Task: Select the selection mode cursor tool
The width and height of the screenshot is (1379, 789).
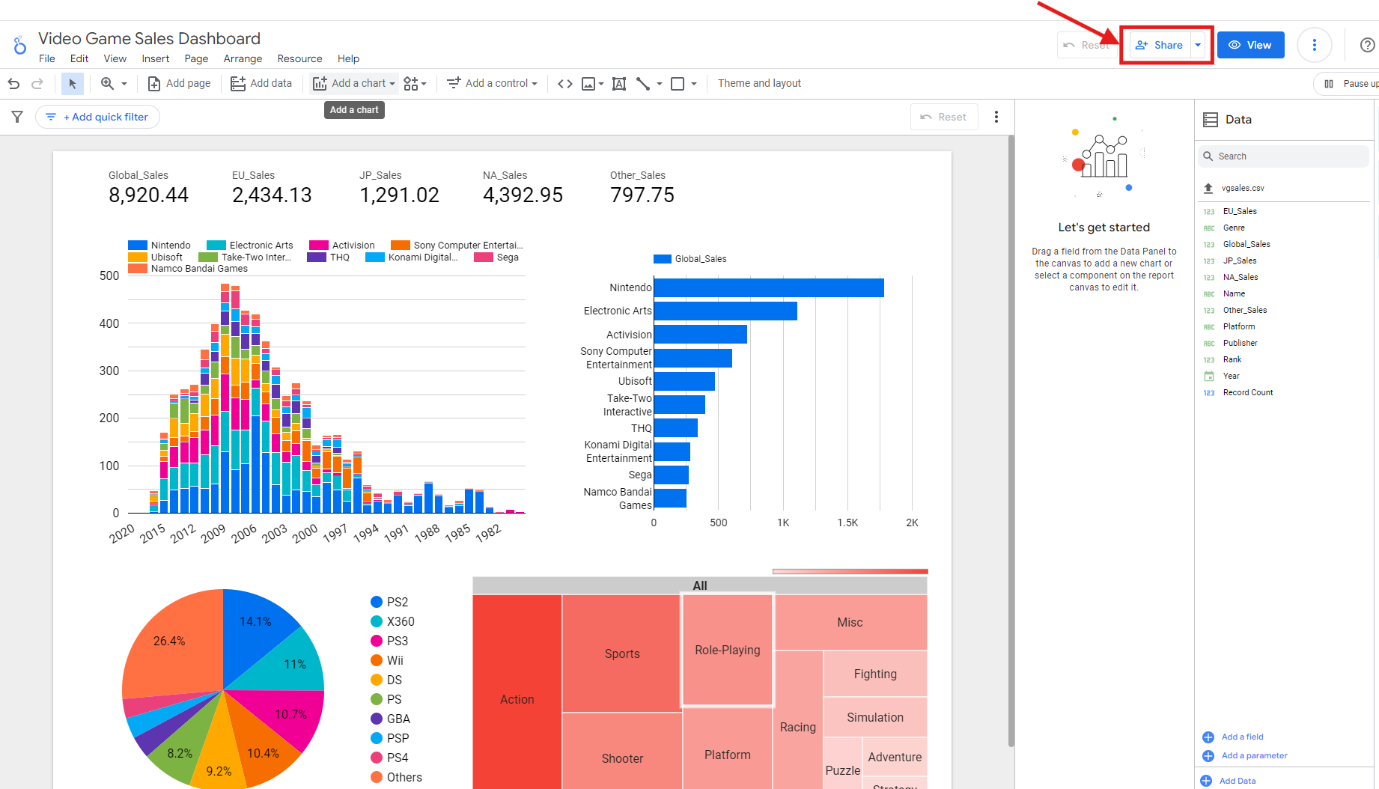Action: point(72,84)
